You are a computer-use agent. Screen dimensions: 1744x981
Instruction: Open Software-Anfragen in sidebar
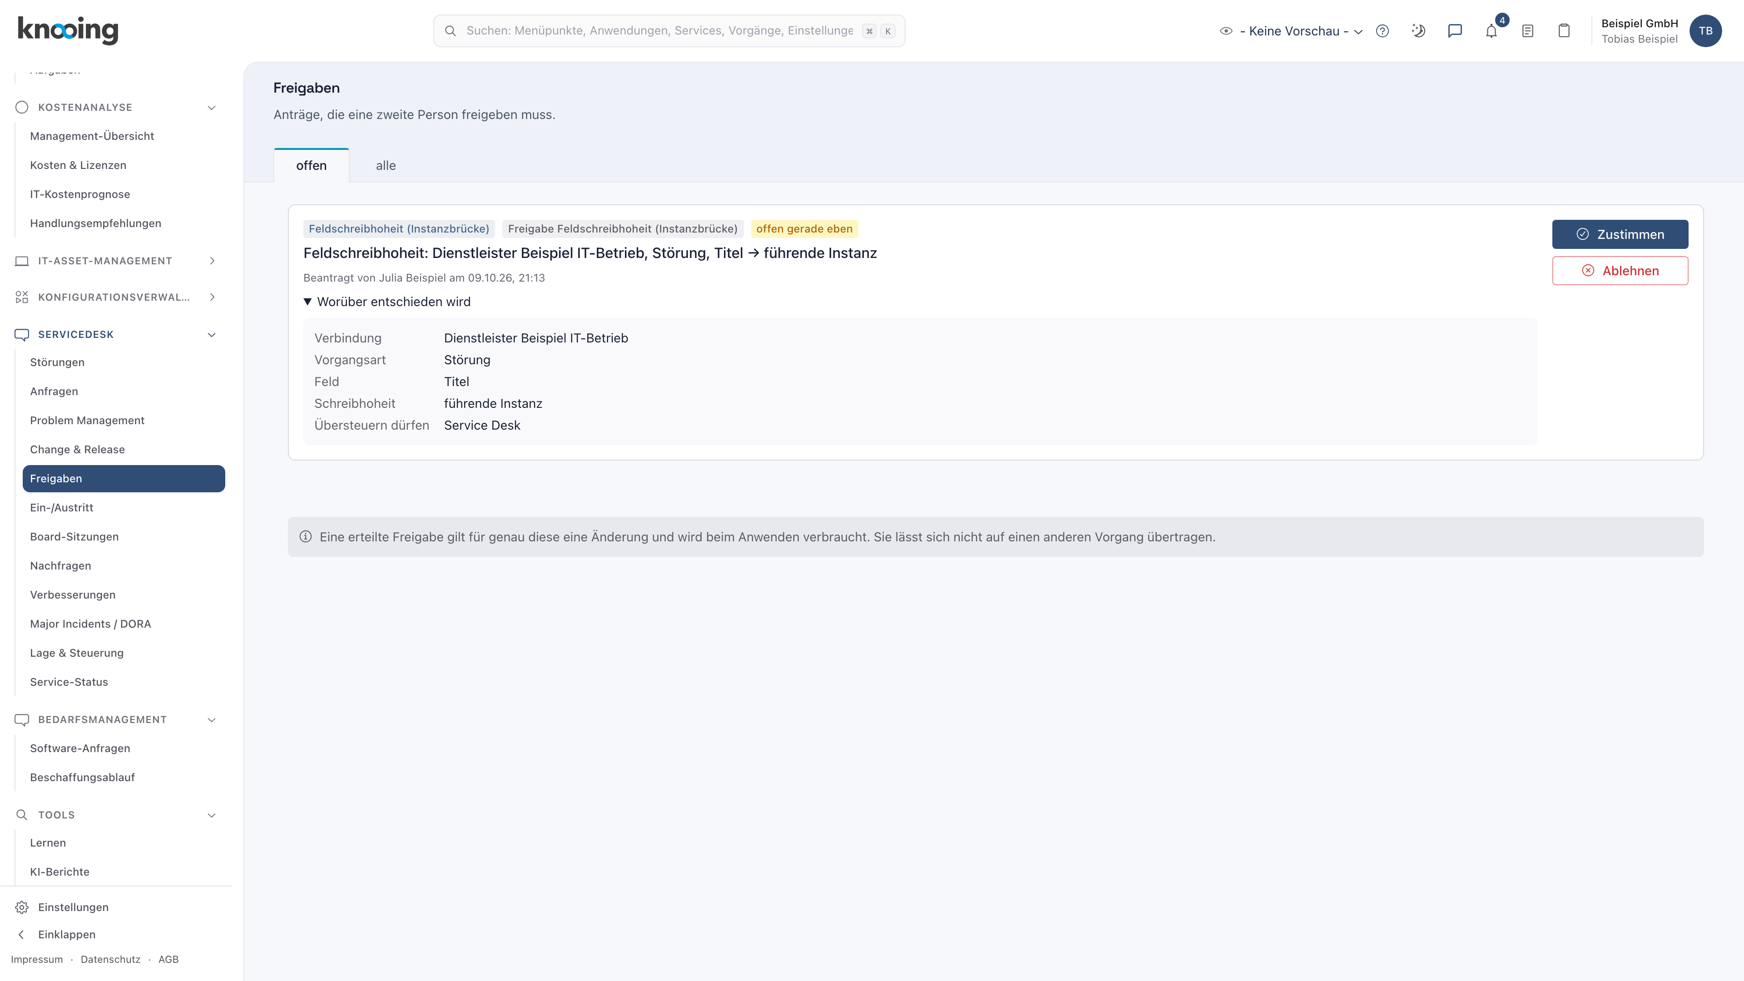[x=80, y=749]
